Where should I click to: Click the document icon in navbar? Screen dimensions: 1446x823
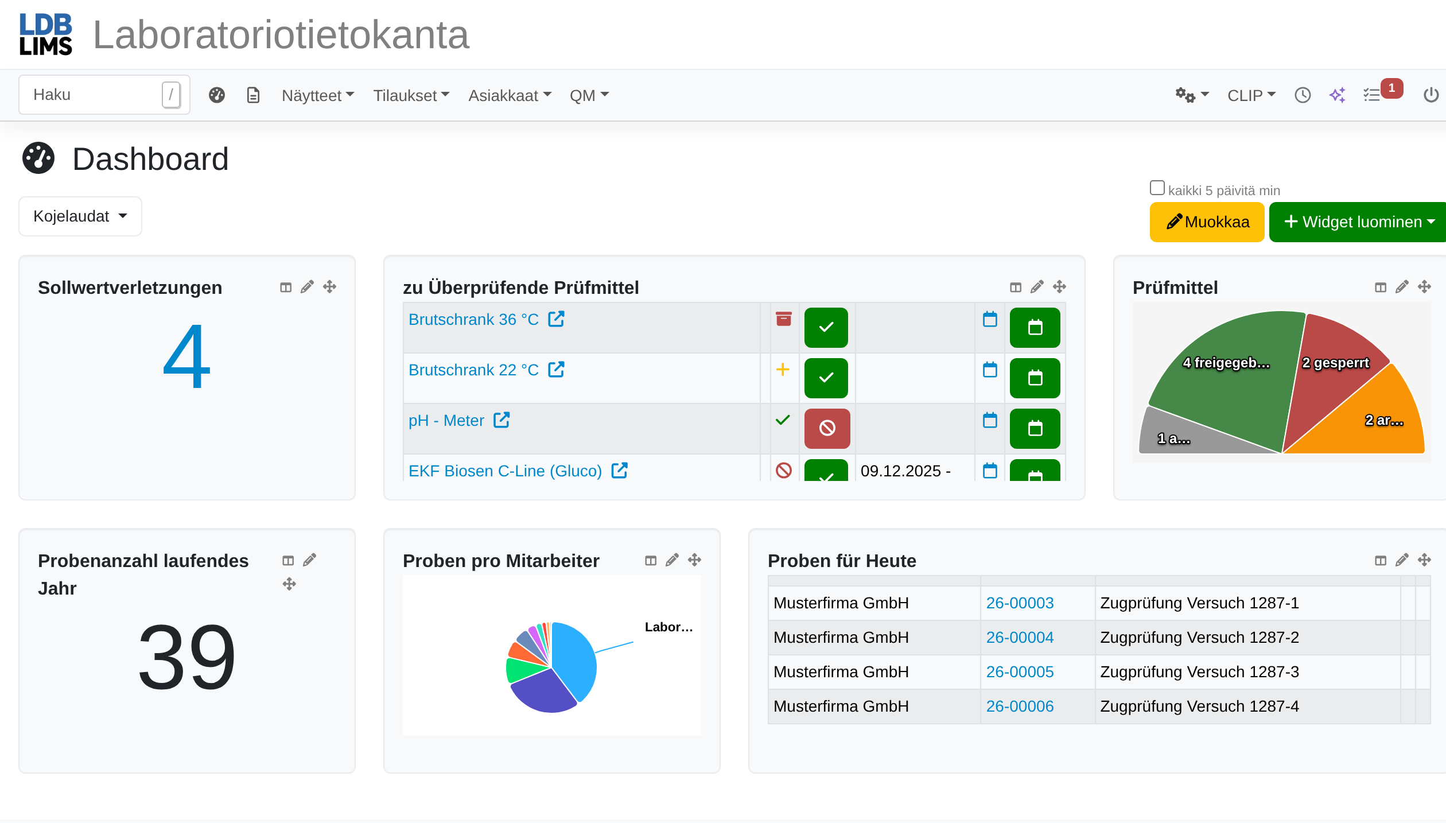pos(253,95)
